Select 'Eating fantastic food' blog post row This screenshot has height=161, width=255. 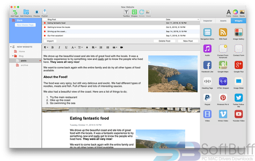(121, 23)
